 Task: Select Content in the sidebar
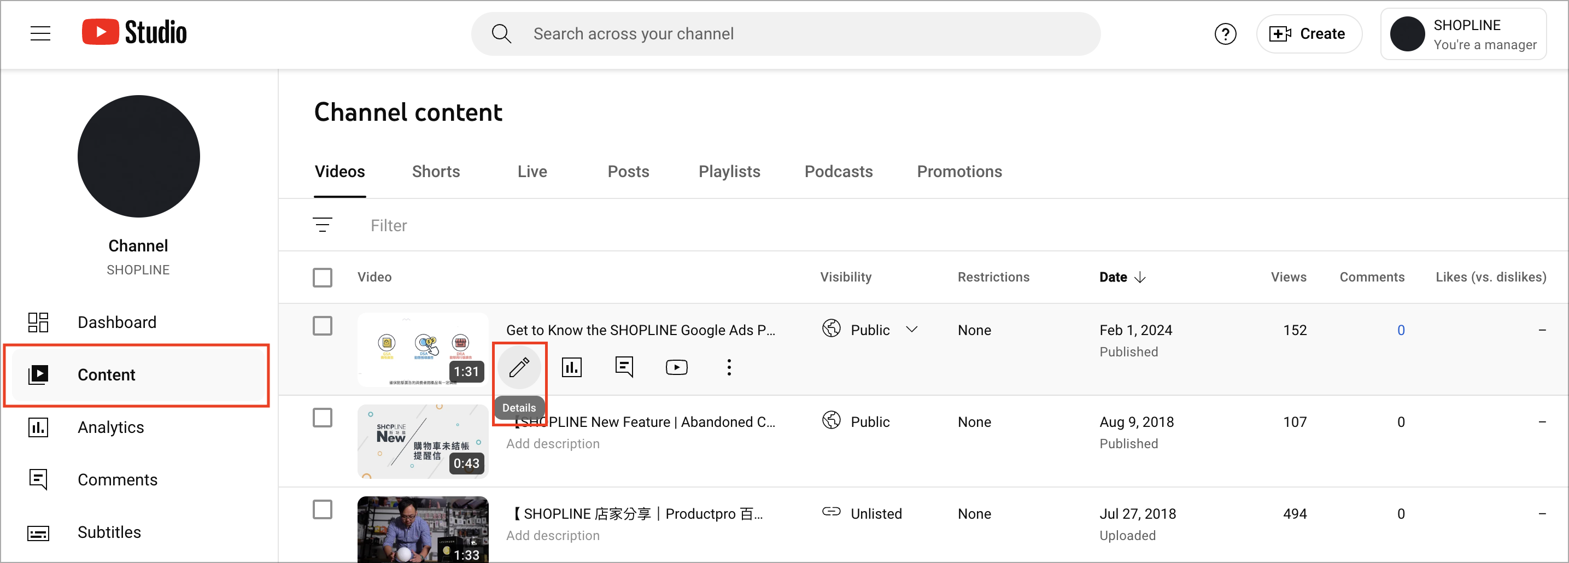click(x=139, y=375)
